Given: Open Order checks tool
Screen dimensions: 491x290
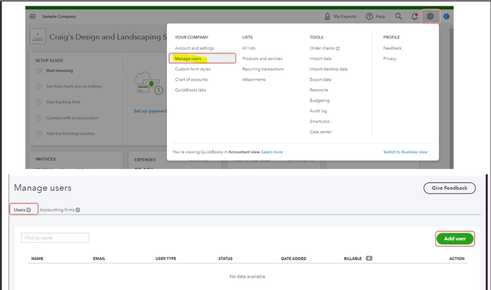Looking at the screenshot, I should [322, 48].
